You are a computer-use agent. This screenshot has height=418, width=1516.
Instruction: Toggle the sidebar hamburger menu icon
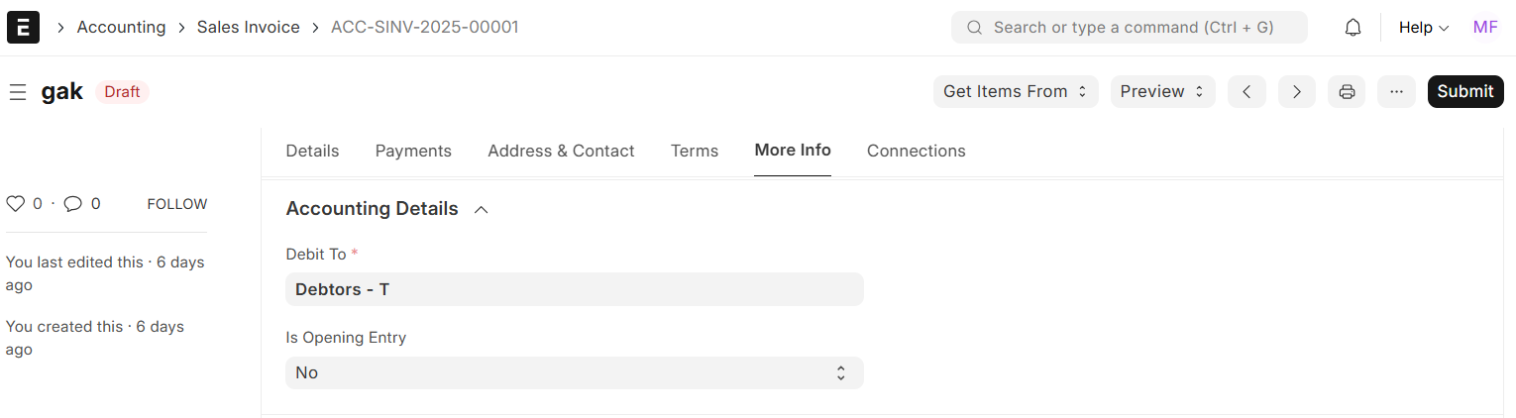pyautogui.click(x=17, y=92)
